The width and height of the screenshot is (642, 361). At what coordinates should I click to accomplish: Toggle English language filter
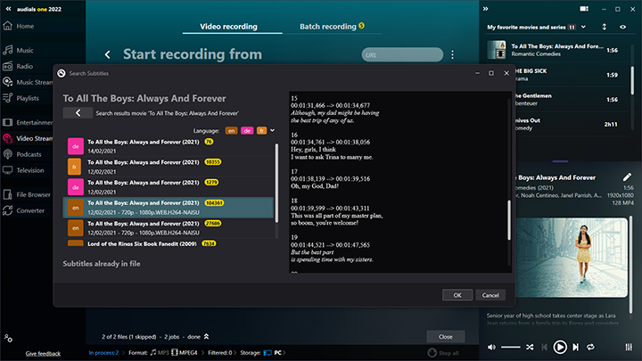[x=231, y=130]
